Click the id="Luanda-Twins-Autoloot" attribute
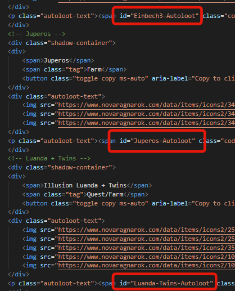235x291 pixels. [x=166, y=283]
